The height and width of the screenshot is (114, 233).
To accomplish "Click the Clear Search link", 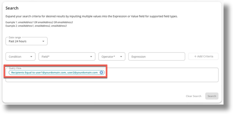I will (193, 96).
